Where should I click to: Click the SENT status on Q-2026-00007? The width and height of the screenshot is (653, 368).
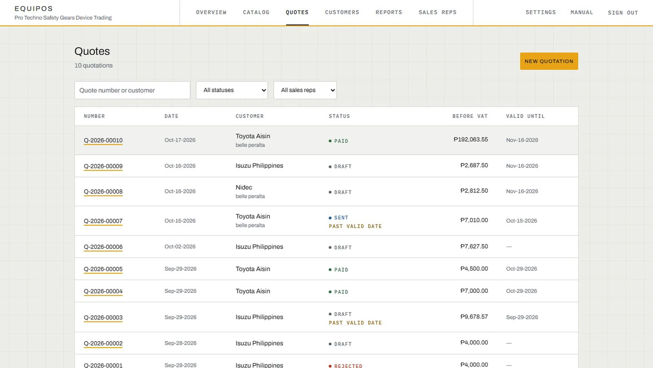point(339,218)
